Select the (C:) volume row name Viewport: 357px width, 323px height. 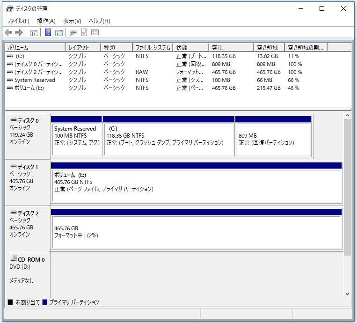pyautogui.click(x=20, y=56)
